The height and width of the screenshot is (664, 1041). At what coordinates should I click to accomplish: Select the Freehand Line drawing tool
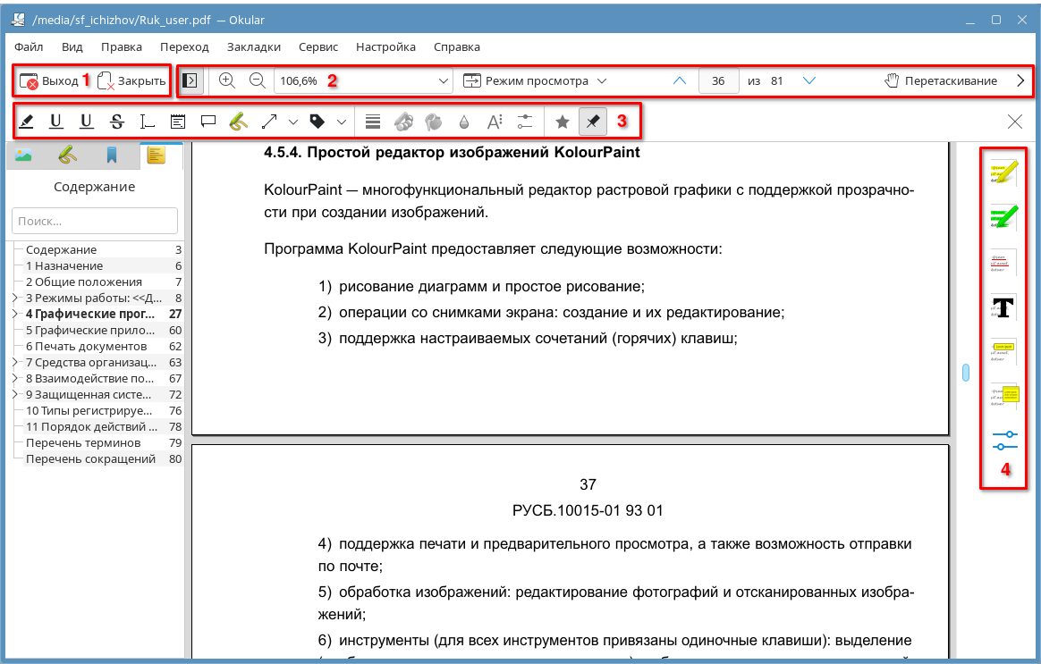coord(237,122)
